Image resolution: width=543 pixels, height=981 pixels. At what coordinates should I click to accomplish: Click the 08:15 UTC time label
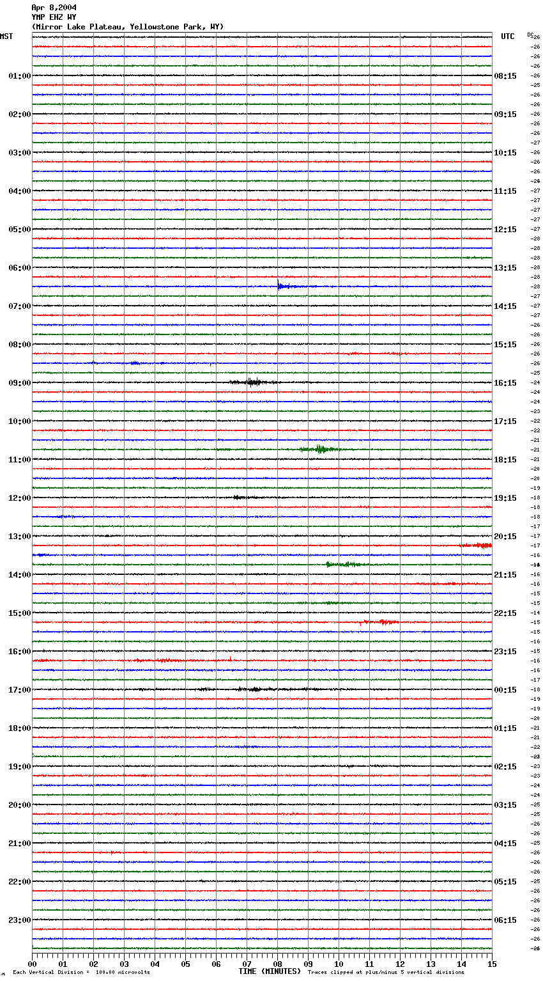pos(505,76)
